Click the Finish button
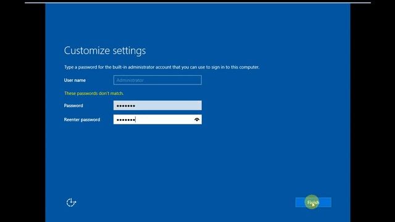Viewport: 395px width, 222px height. tap(313, 202)
